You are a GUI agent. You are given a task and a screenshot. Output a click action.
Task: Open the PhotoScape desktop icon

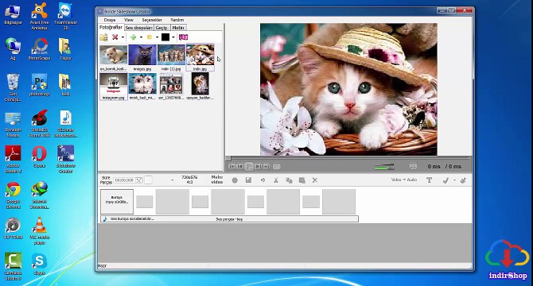[x=40, y=49]
